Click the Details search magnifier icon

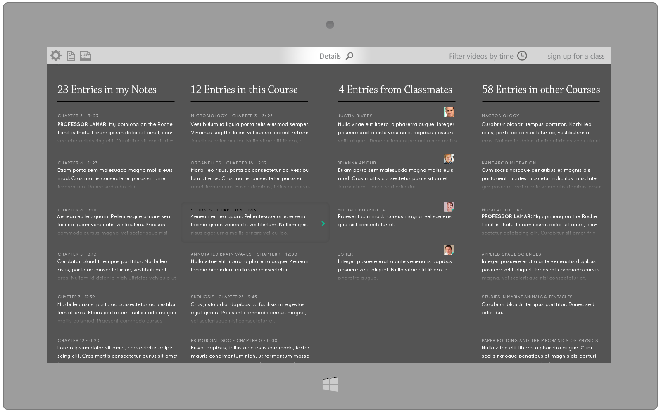coord(350,56)
